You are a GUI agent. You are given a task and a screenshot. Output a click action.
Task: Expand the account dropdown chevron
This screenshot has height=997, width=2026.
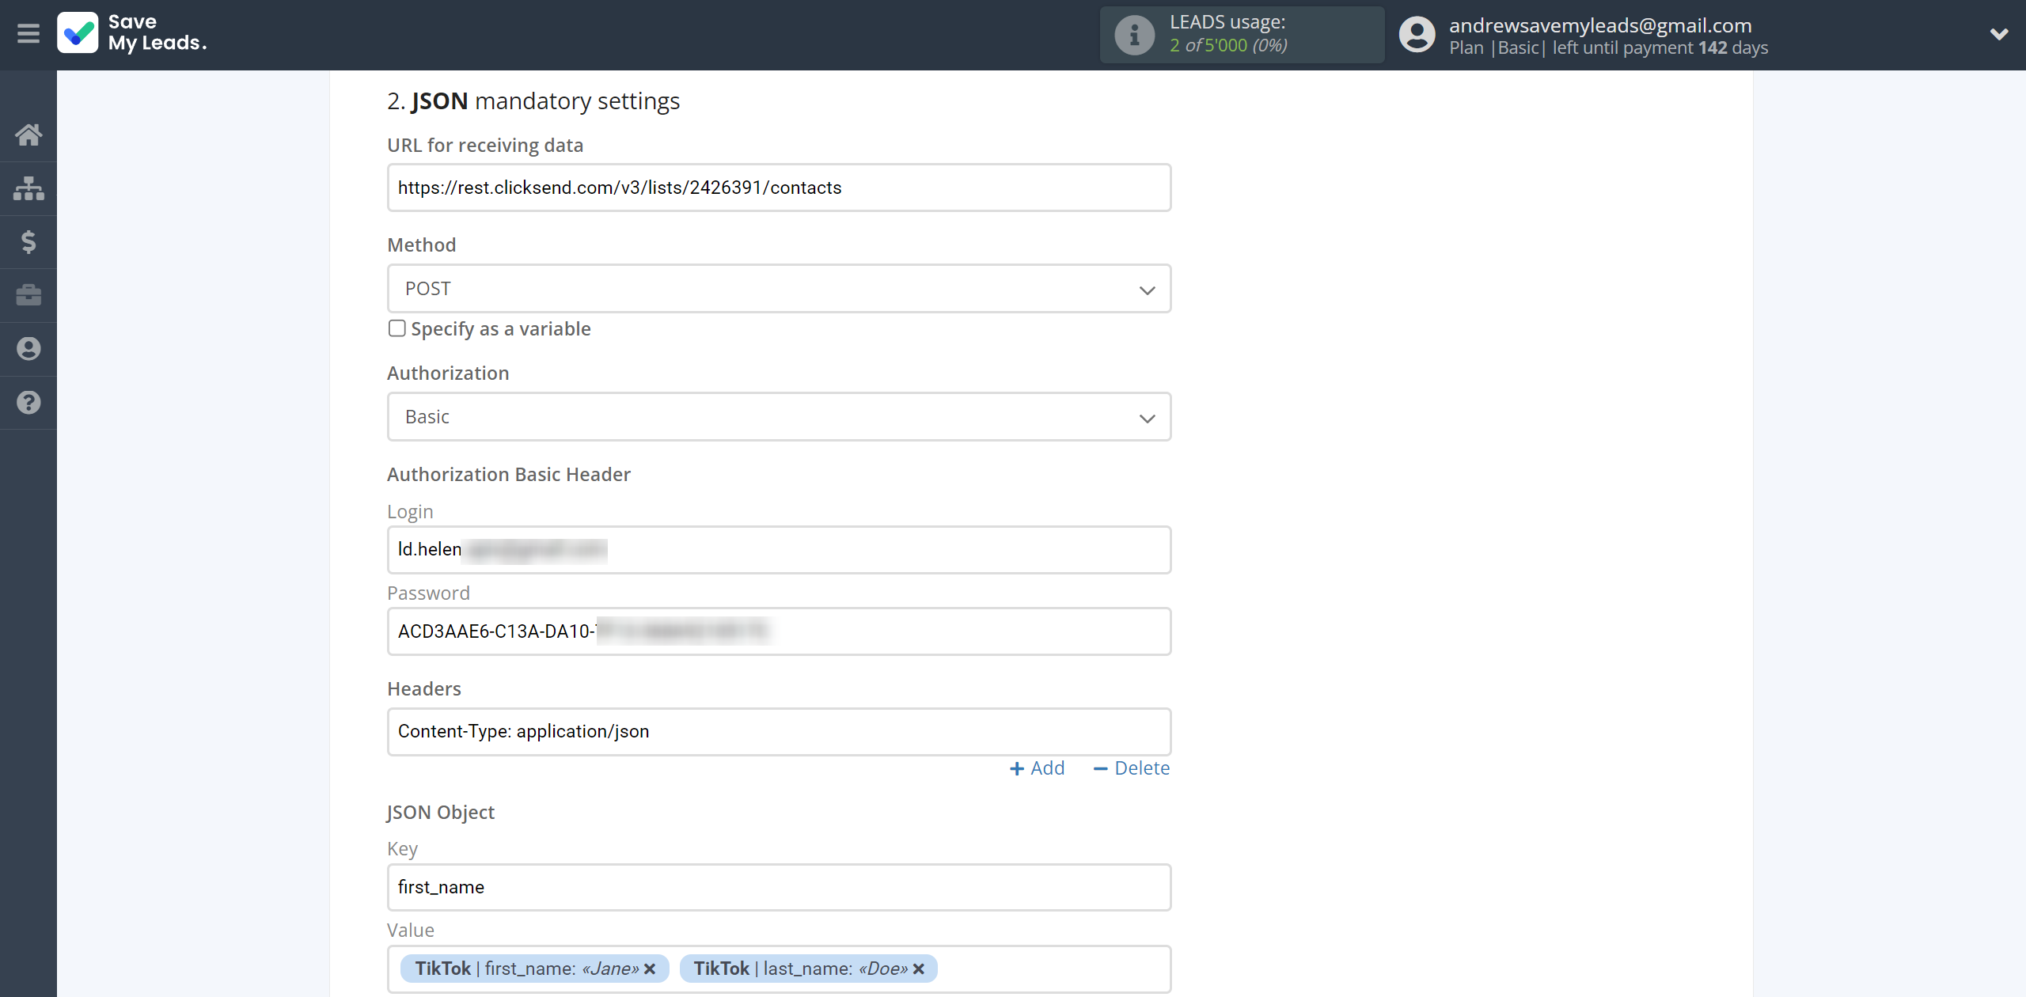pyautogui.click(x=1999, y=34)
